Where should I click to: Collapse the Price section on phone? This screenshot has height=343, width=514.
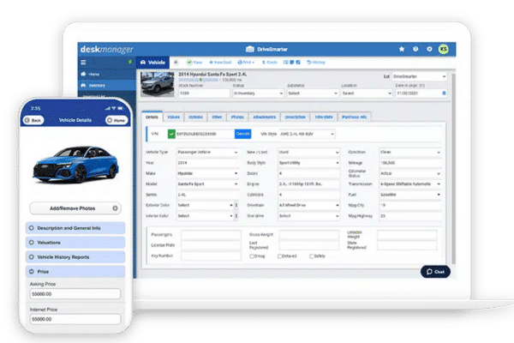coord(75,272)
